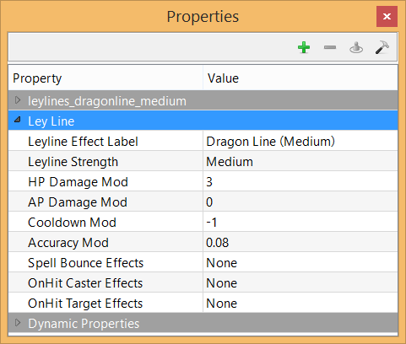This screenshot has width=406, height=344.
Task: Open the Leyline Strength Medium value
Action: pos(300,161)
